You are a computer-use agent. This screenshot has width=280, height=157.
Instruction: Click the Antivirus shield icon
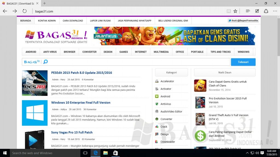tap(157, 104)
